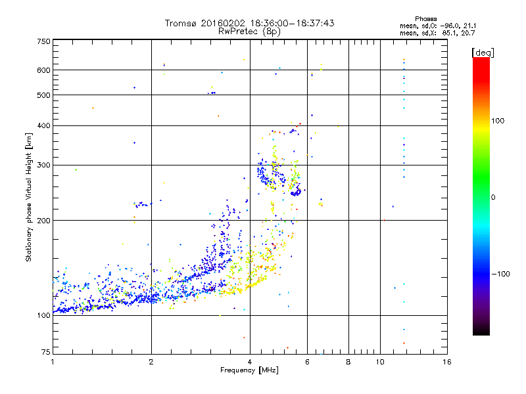Select the 'mean, sd,O: -96.0, 21.1' line
Screen dimensions: 526x394
438,26
